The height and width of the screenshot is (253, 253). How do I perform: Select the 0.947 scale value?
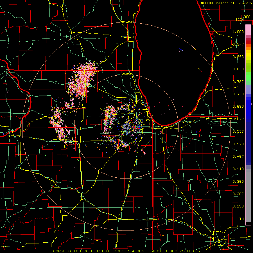(238, 44)
